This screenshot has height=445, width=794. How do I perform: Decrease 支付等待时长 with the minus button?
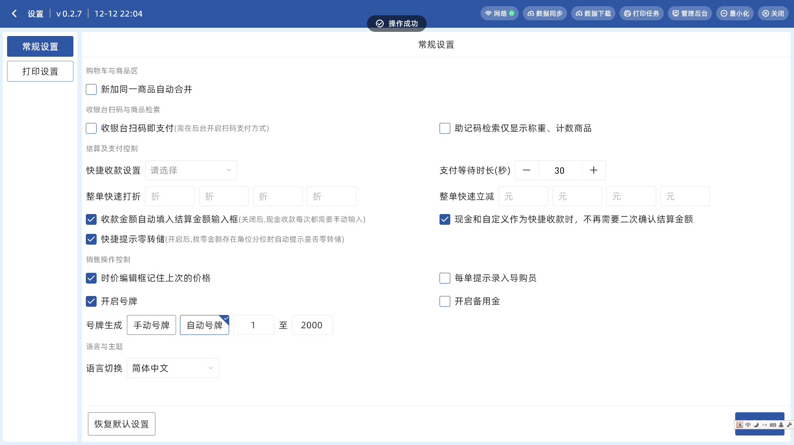pyautogui.click(x=527, y=171)
